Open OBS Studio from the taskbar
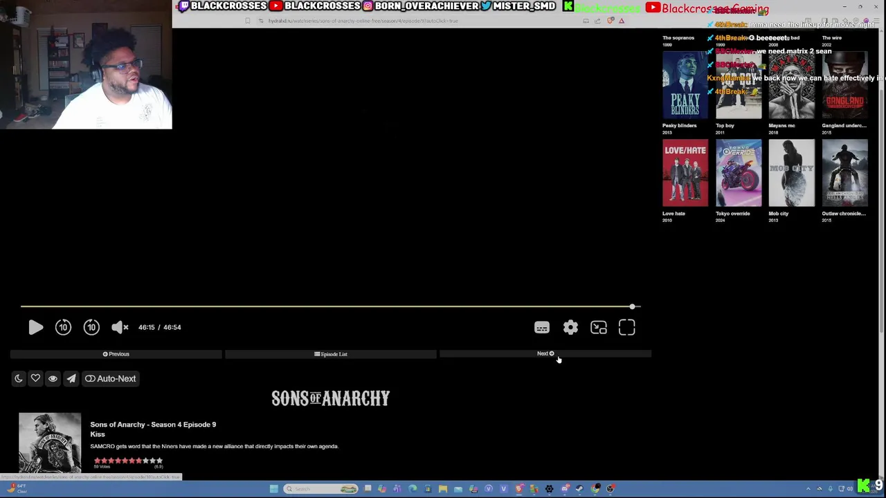Image resolution: width=886 pixels, height=498 pixels. [x=611, y=489]
